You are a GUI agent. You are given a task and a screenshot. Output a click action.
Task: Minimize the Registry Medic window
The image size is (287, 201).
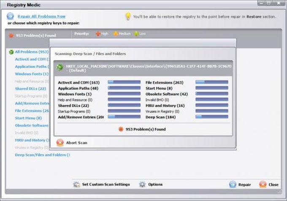(x=262, y=3)
